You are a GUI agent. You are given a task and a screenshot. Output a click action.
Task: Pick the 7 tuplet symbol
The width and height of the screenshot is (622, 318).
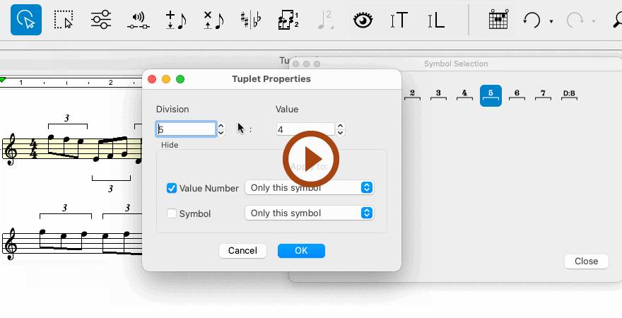pyautogui.click(x=543, y=95)
